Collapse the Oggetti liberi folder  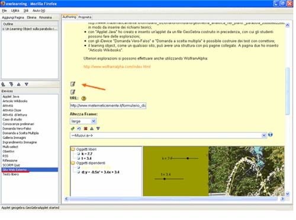click(x=73, y=149)
